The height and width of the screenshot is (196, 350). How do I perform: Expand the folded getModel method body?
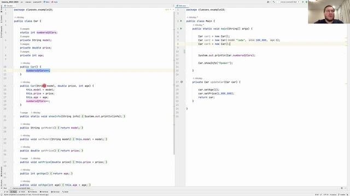71,128
